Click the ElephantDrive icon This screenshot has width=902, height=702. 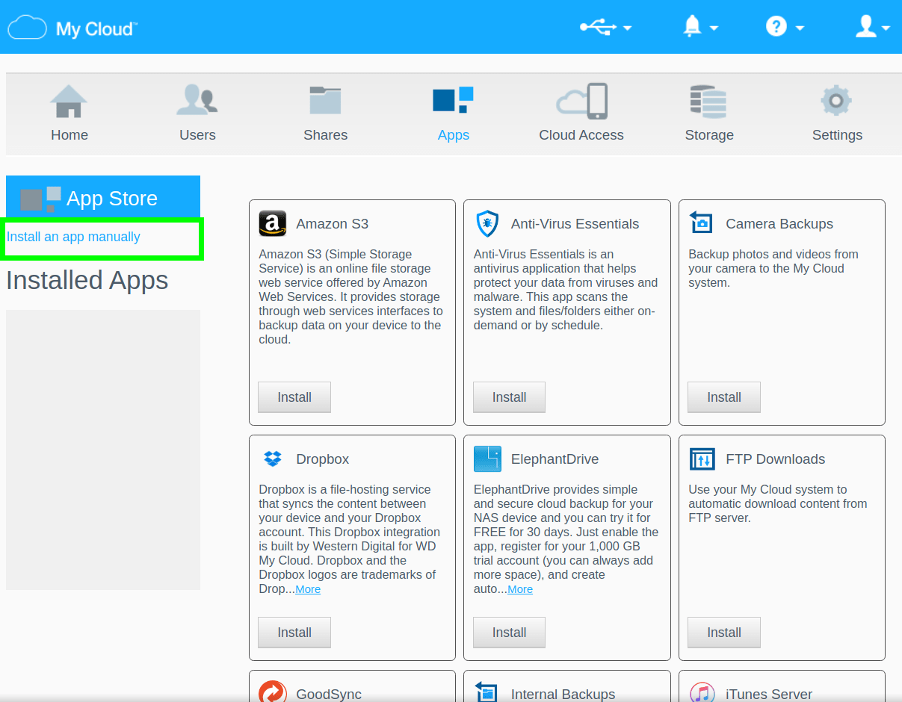tap(487, 459)
